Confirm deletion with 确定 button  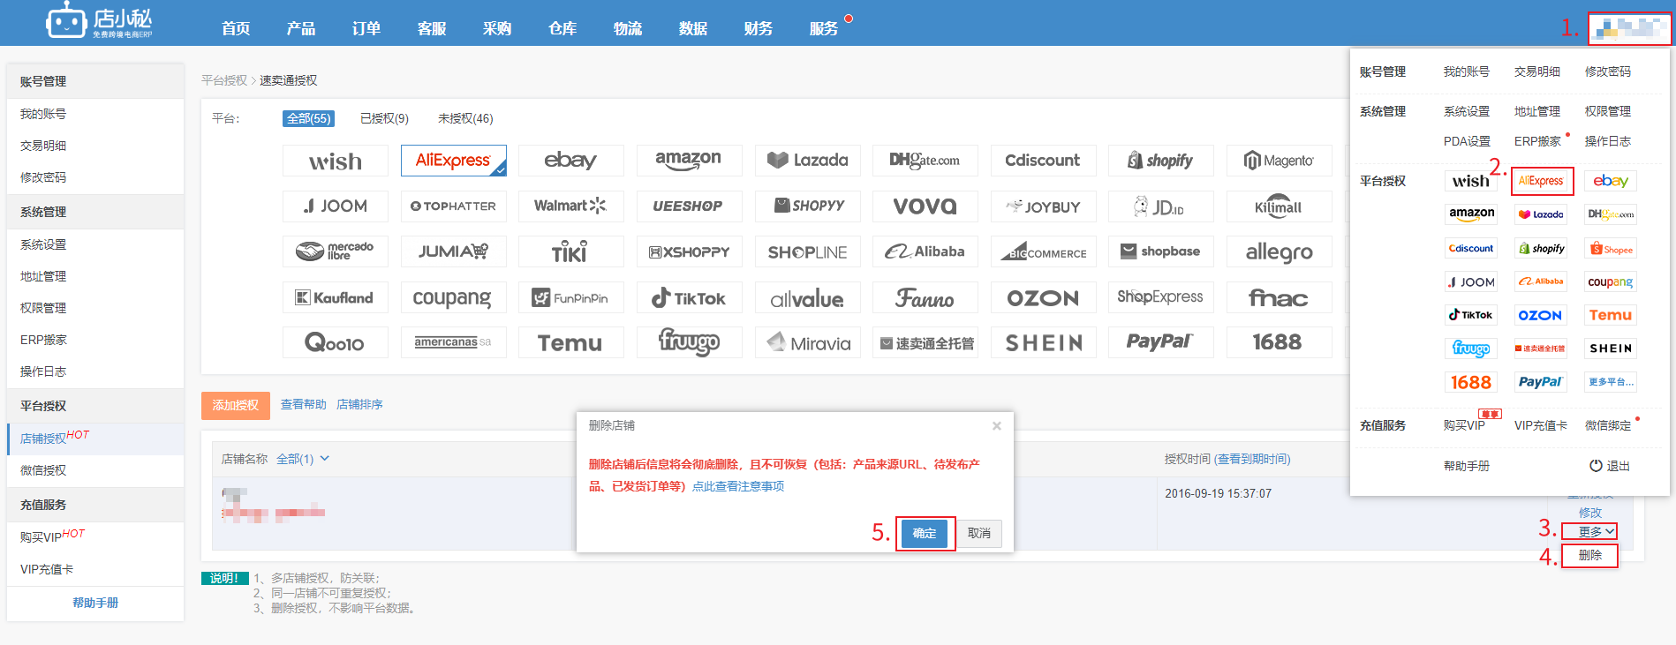point(925,533)
